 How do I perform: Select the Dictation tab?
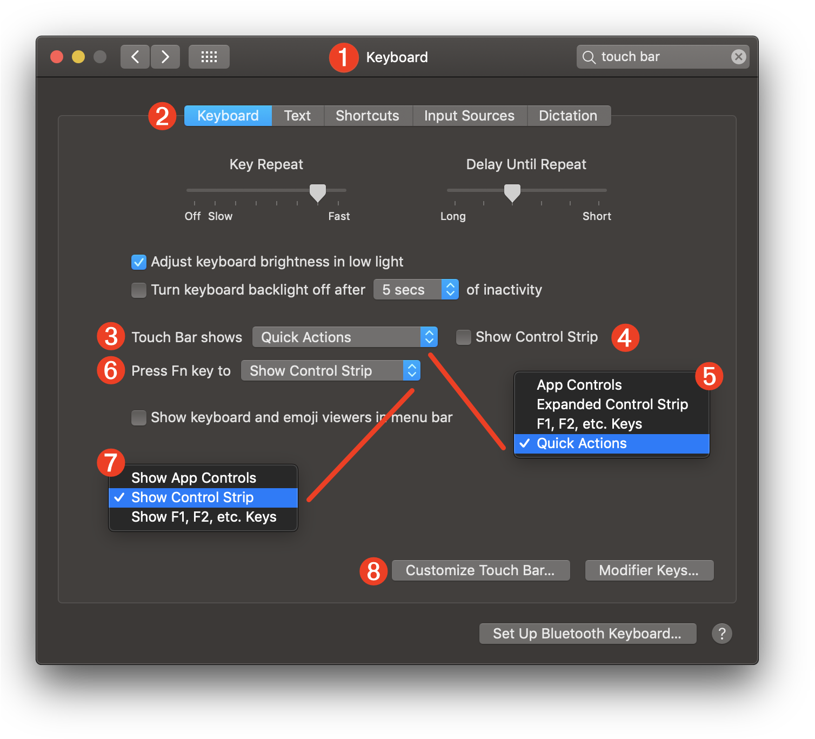tap(568, 115)
